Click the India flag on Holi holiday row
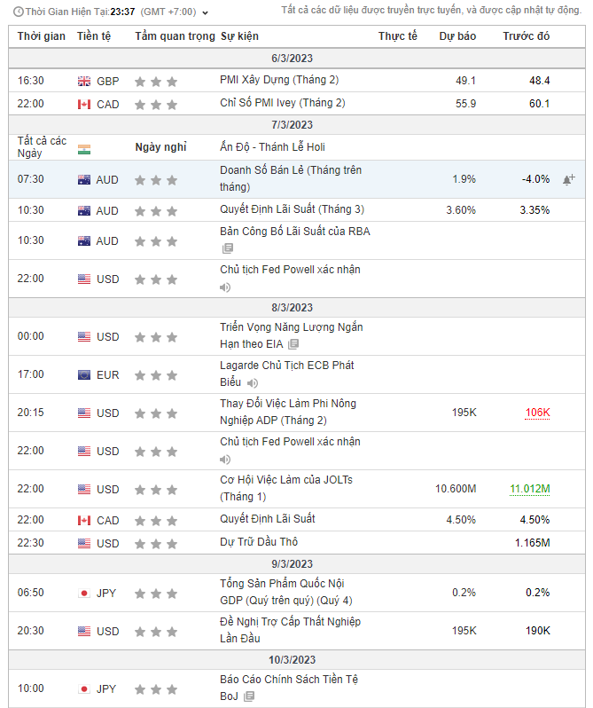This screenshot has height=708, width=593. coord(84,149)
